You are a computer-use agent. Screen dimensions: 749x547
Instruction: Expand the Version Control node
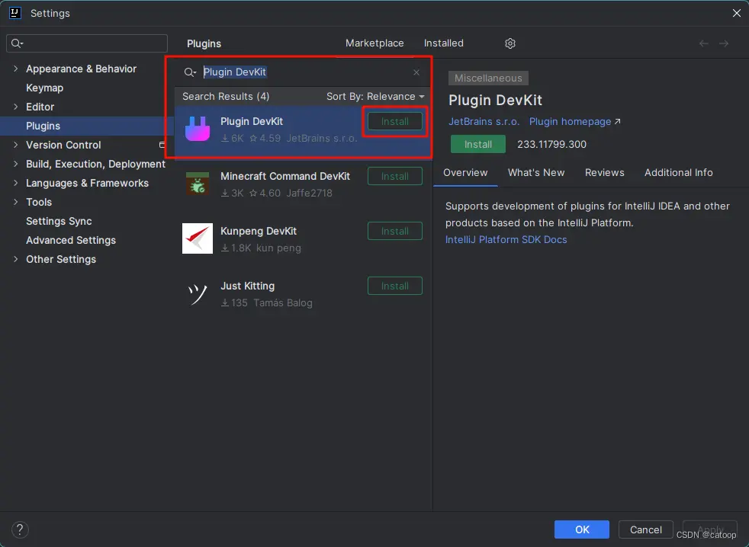pyautogui.click(x=16, y=145)
